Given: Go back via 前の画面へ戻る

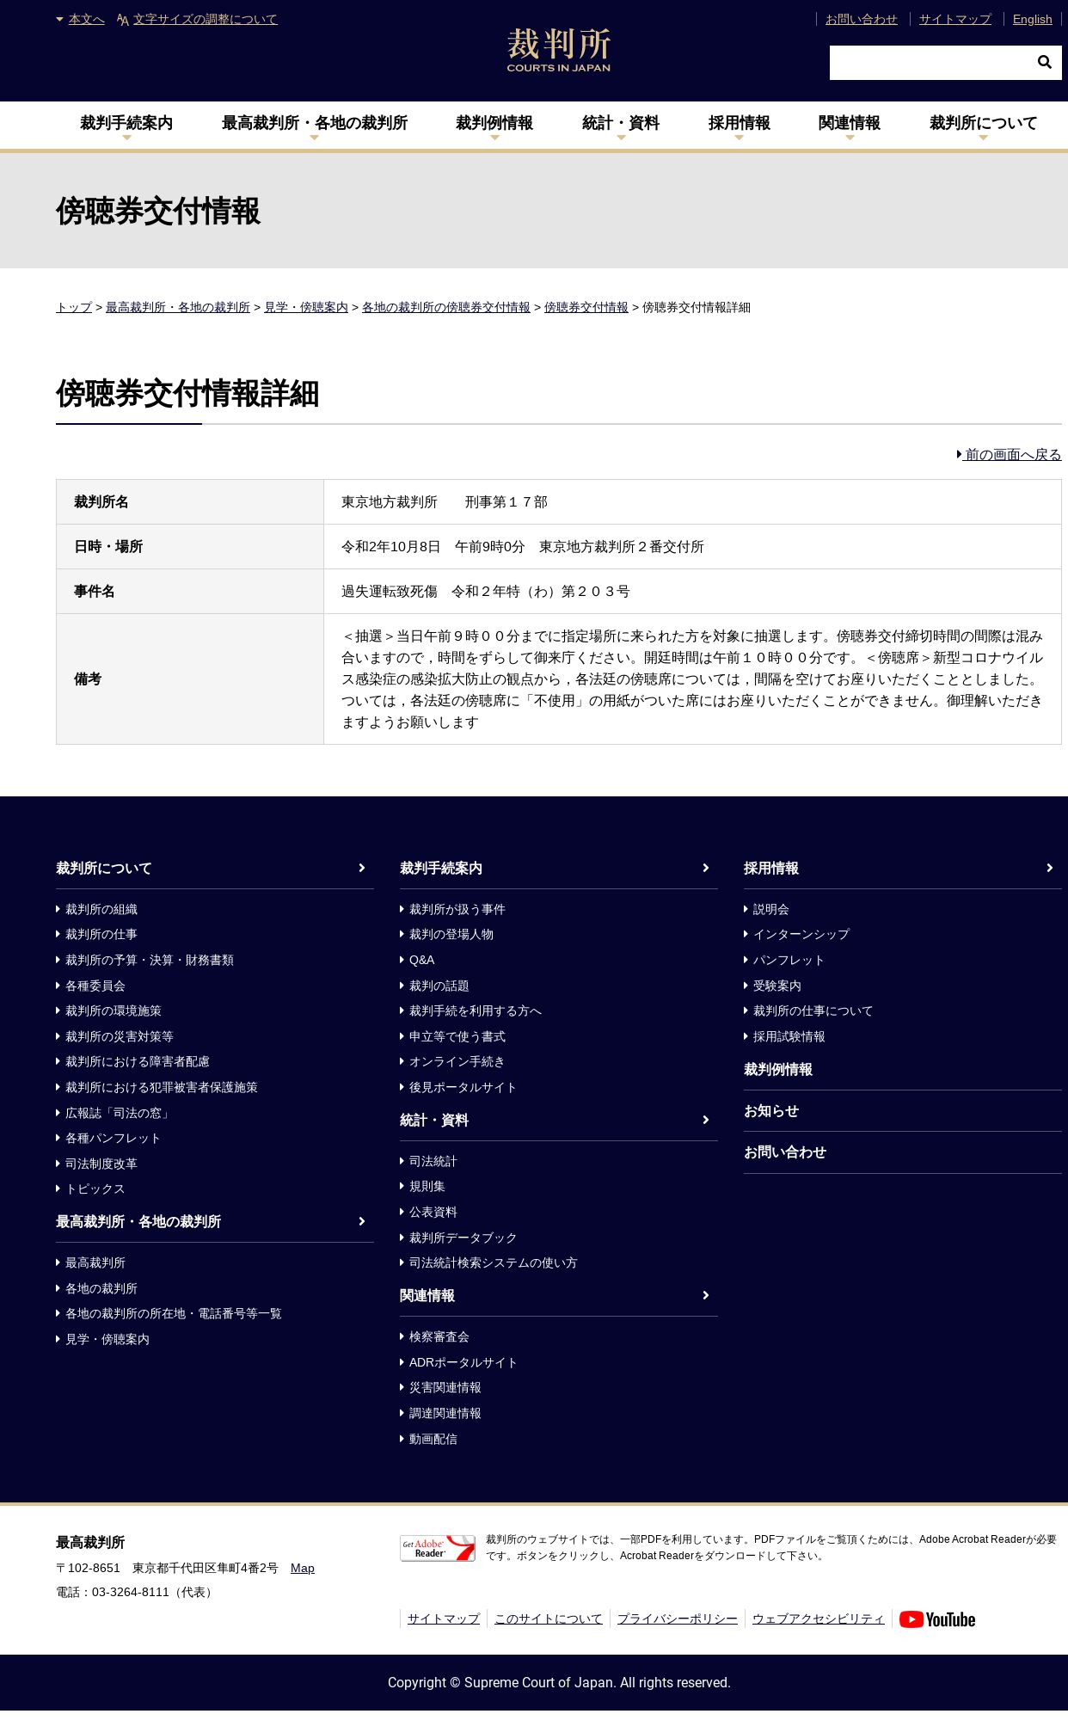Looking at the screenshot, I should [x=1010, y=454].
